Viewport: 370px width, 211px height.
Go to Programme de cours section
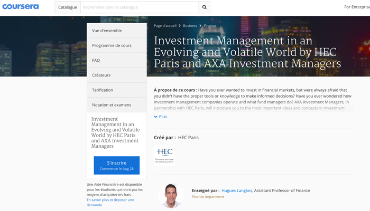tap(117, 45)
